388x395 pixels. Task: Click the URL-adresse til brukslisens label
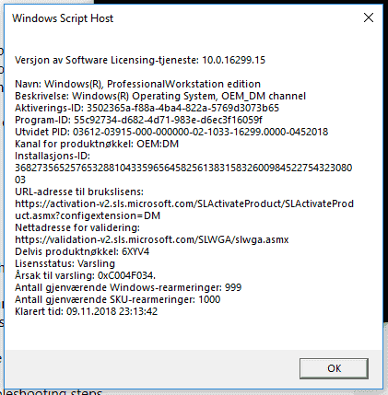click(x=79, y=192)
